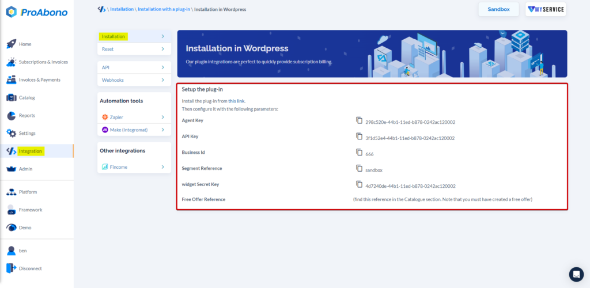The width and height of the screenshot is (590, 288).
Task: Click the Sandbox button
Action: coord(498,9)
